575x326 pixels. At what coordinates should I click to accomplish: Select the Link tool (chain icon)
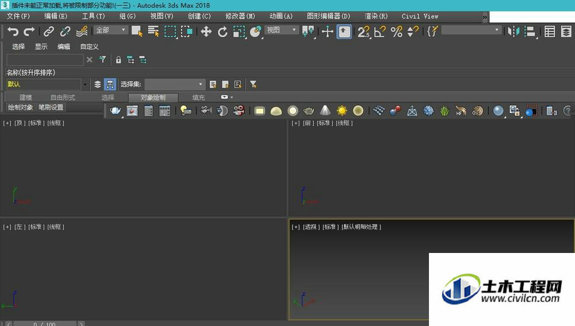48,32
